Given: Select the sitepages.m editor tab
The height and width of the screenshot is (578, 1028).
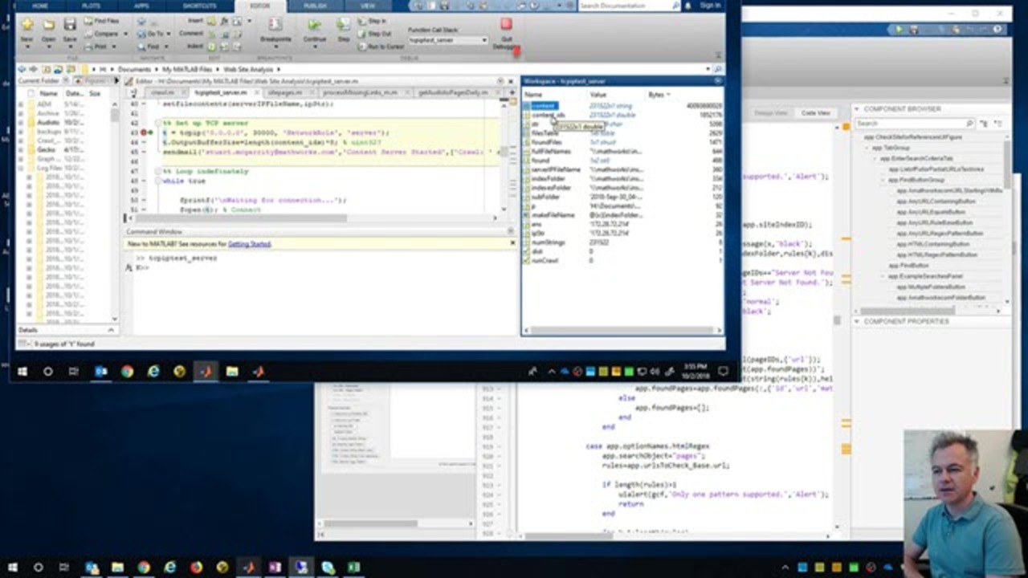Looking at the screenshot, I should click(x=285, y=92).
